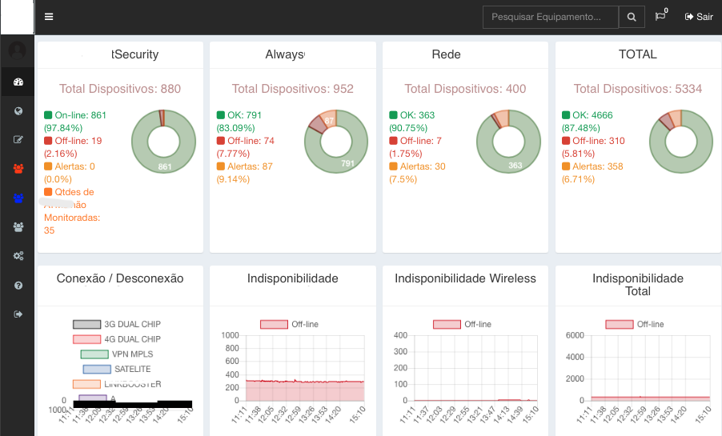Open the blue users group icon
Image resolution: width=722 pixels, height=436 pixels.
[x=18, y=198]
